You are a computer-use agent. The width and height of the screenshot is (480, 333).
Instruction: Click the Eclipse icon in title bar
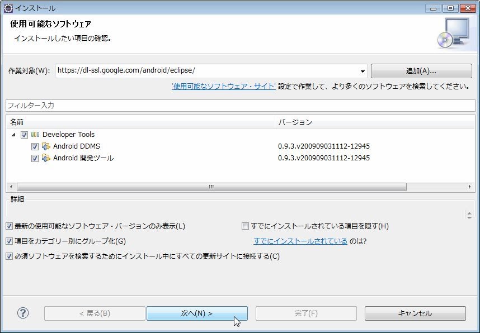tap(8, 8)
